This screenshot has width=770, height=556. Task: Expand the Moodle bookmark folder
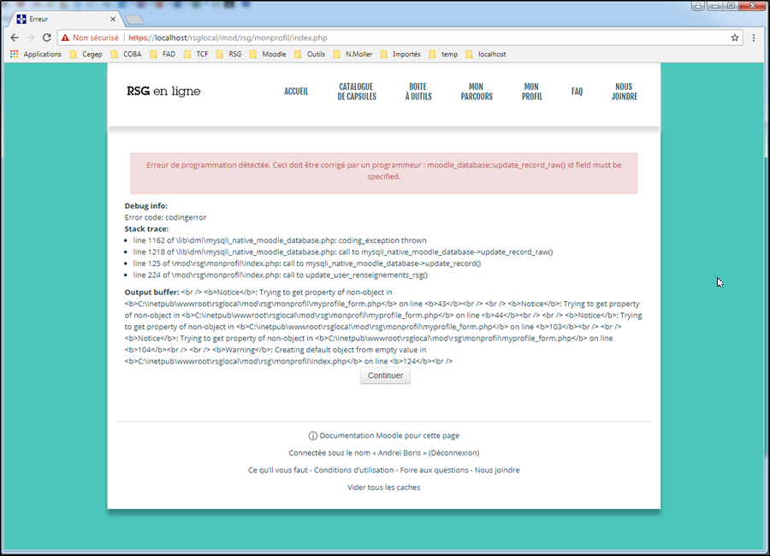pyautogui.click(x=268, y=54)
